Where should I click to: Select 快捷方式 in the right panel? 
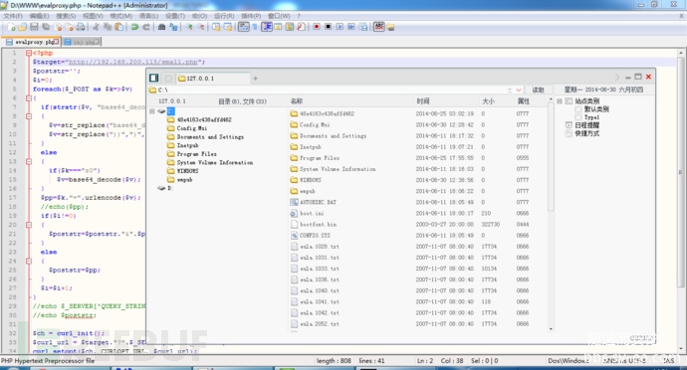click(x=587, y=133)
